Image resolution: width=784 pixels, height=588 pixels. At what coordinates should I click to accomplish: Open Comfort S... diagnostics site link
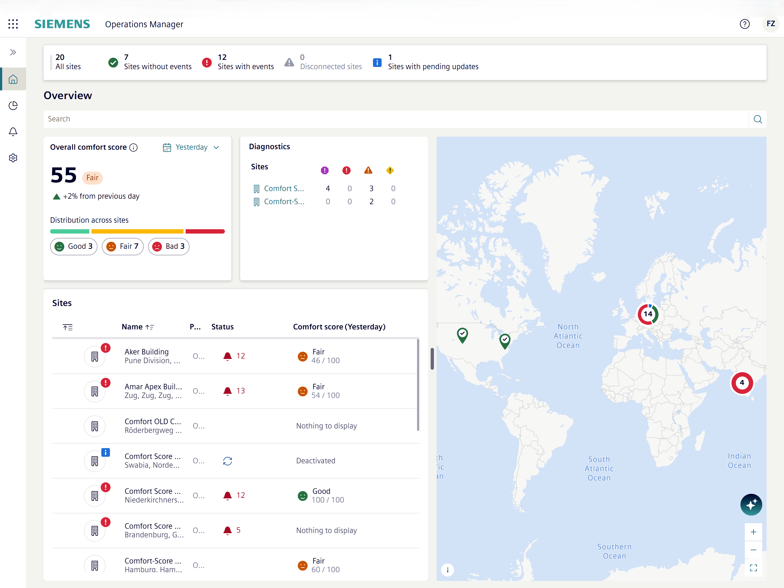coord(284,189)
